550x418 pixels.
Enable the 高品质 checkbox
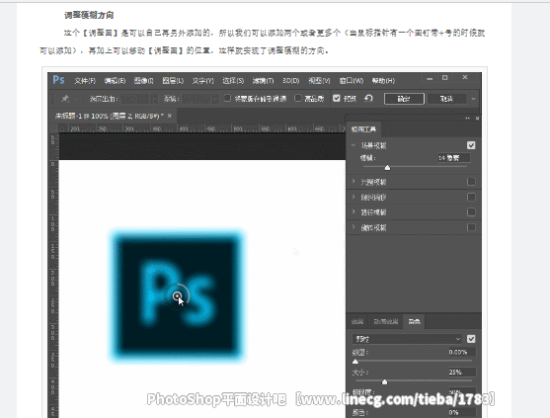click(x=298, y=98)
